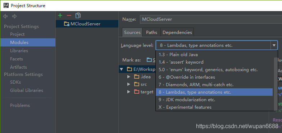Viewport: 282px width, 133px height.
Task: Open the Facets settings page
Action: tap(17, 59)
